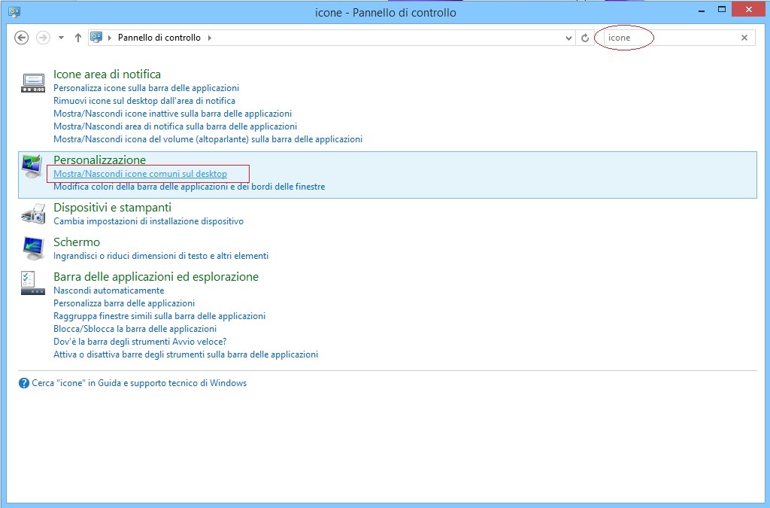Click the Forward navigation arrow
Image resolution: width=770 pixels, height=508 pixels.
pos(43,38)
